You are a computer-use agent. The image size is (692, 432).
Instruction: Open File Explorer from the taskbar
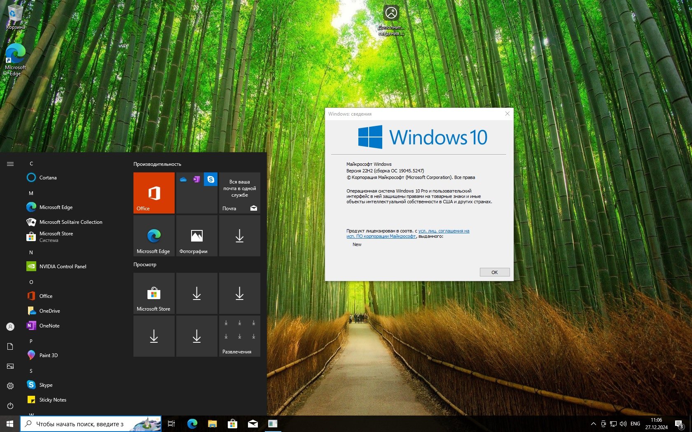[x=212, y=424]
